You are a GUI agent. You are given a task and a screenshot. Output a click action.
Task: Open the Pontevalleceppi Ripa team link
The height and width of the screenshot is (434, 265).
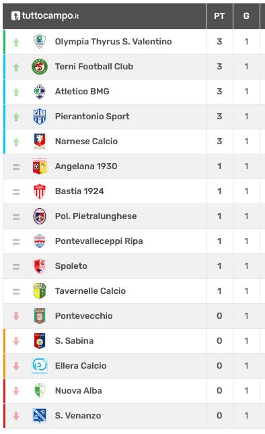tap(99, 241)
